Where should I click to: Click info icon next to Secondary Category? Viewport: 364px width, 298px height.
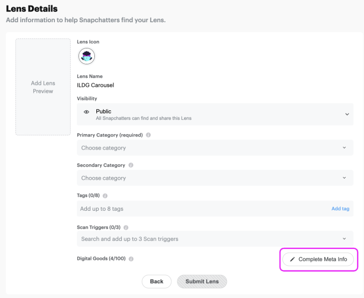(x=131, y=165)
